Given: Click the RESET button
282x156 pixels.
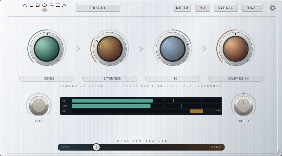Looking at the screenshot, I should coord(252,8).
